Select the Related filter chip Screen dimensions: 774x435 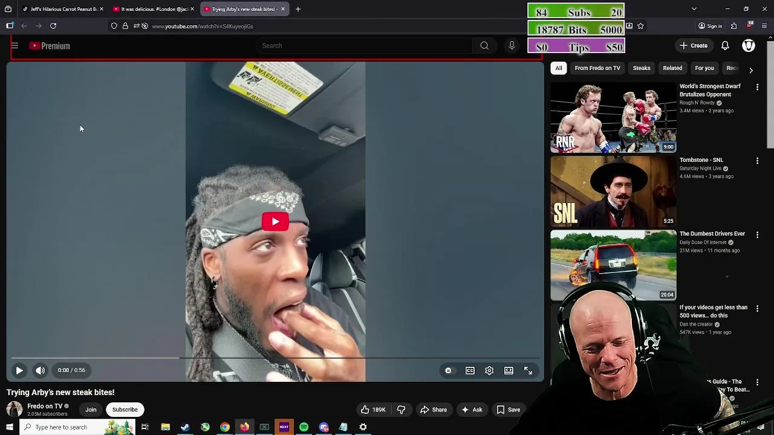(x=672, y=68)
